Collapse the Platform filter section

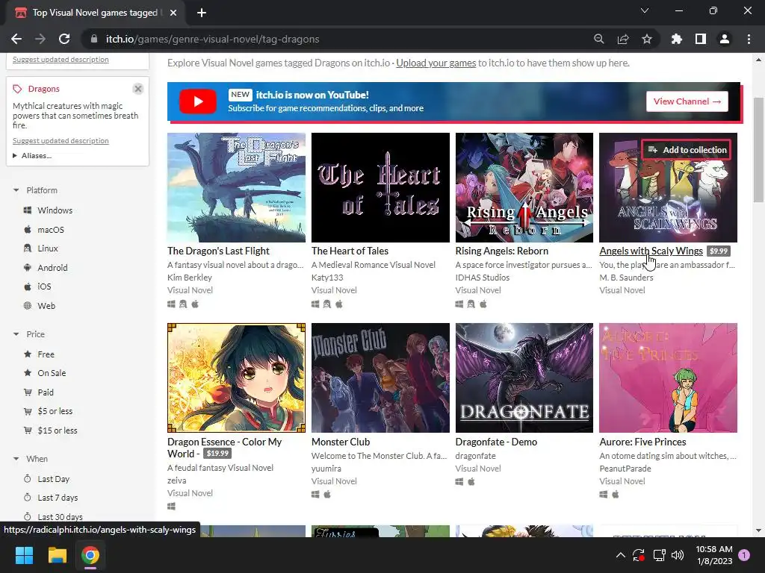click(x=16, y=190)
